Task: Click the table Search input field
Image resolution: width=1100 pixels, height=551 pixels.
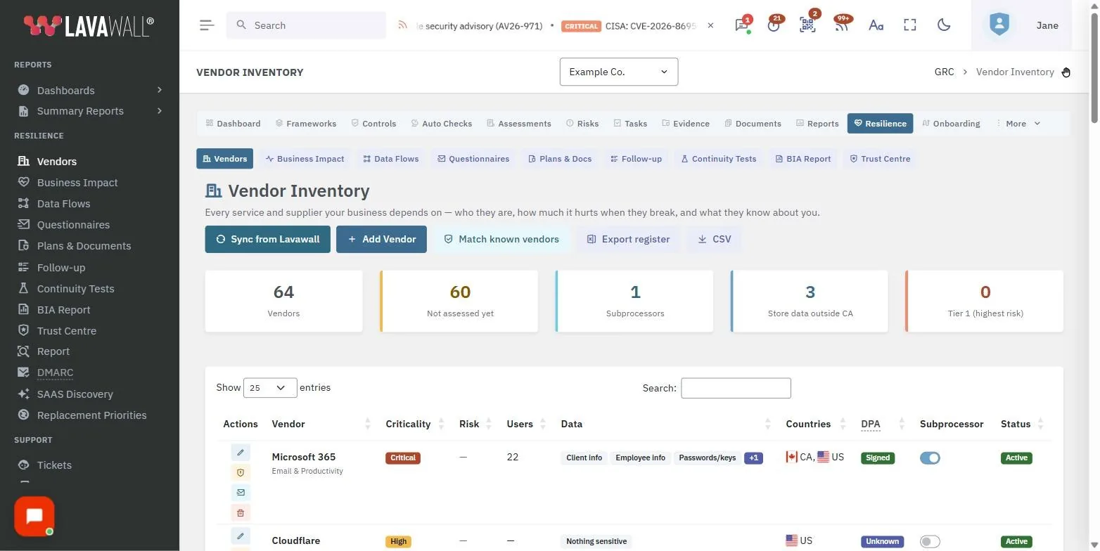Action: point(736,388)
